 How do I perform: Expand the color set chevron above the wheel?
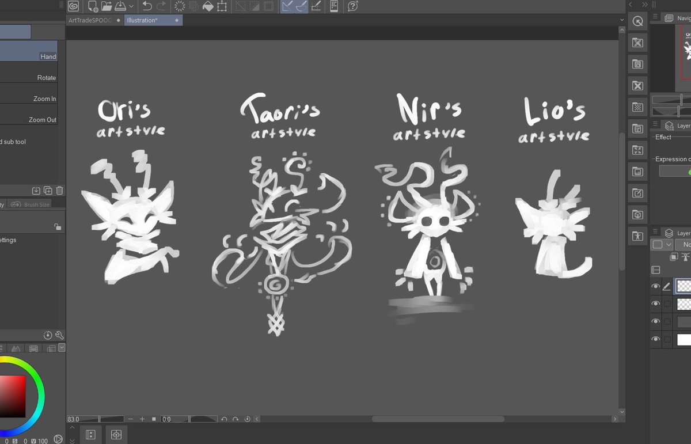tap(62, 347)
